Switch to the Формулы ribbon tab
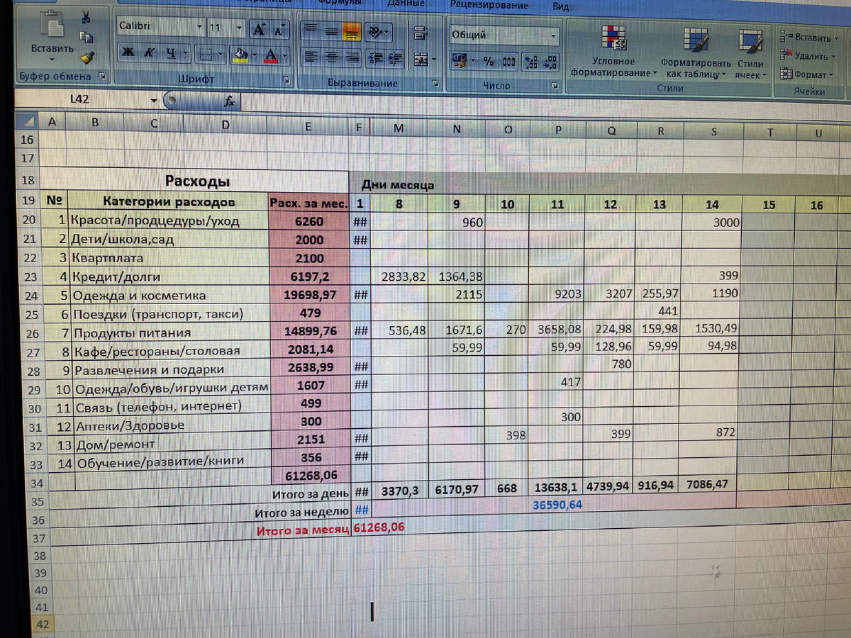 pos(340,3)
